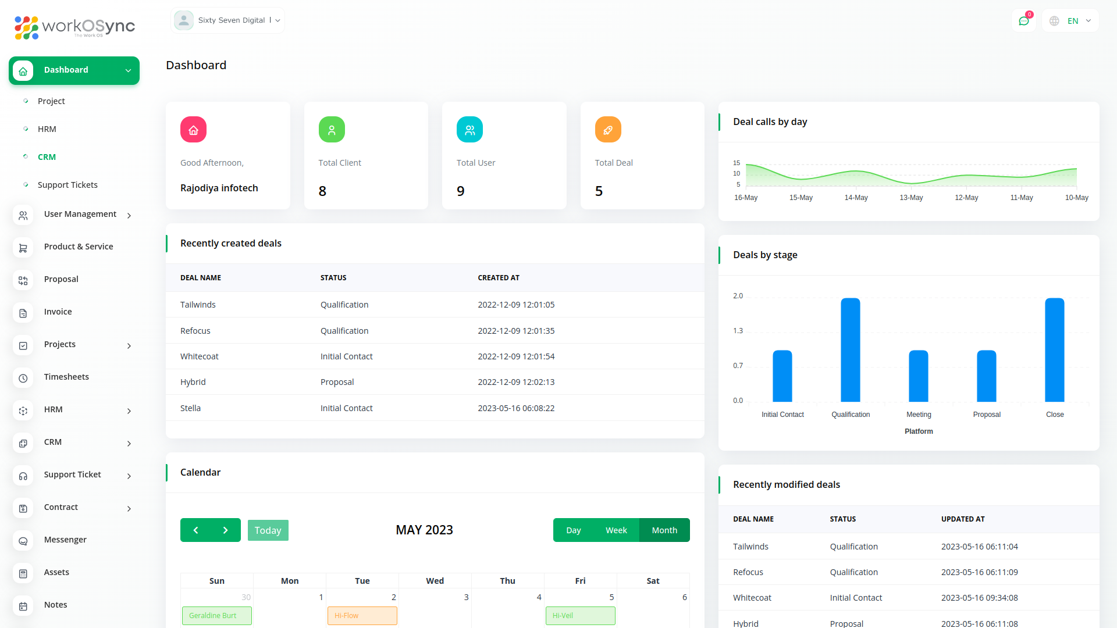Click the Today button in calendar
1117x628 pixels.
click(x=268, y=530)
